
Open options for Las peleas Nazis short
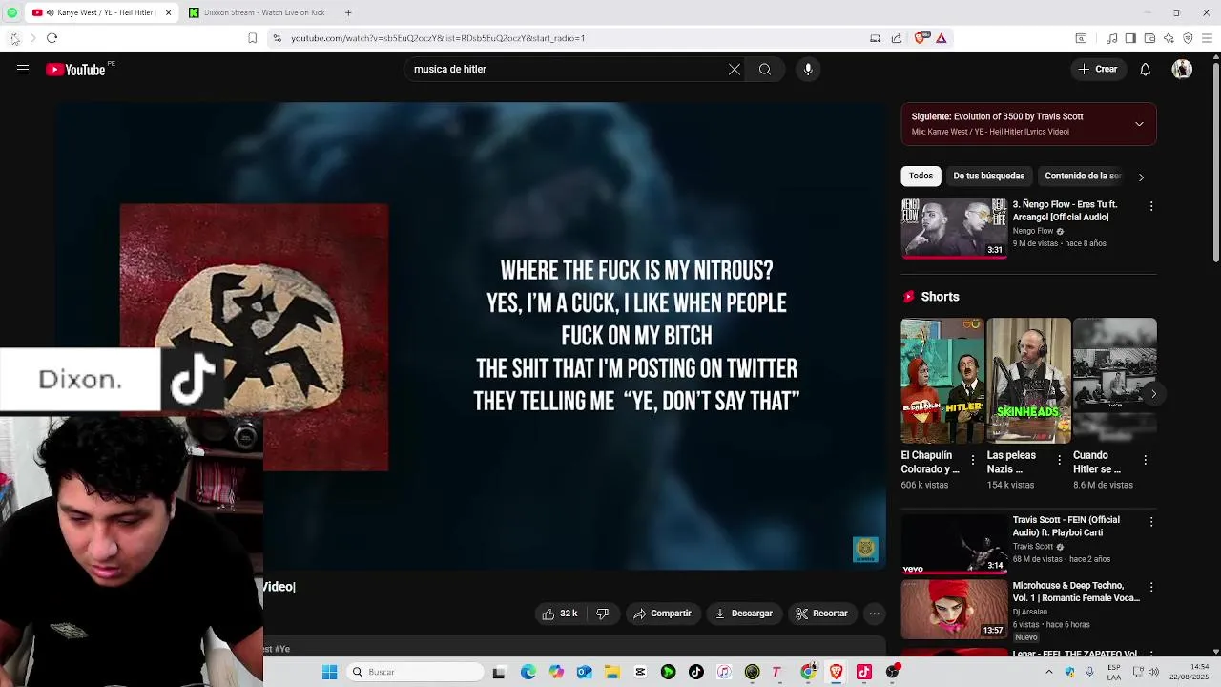coord(1059,460)
